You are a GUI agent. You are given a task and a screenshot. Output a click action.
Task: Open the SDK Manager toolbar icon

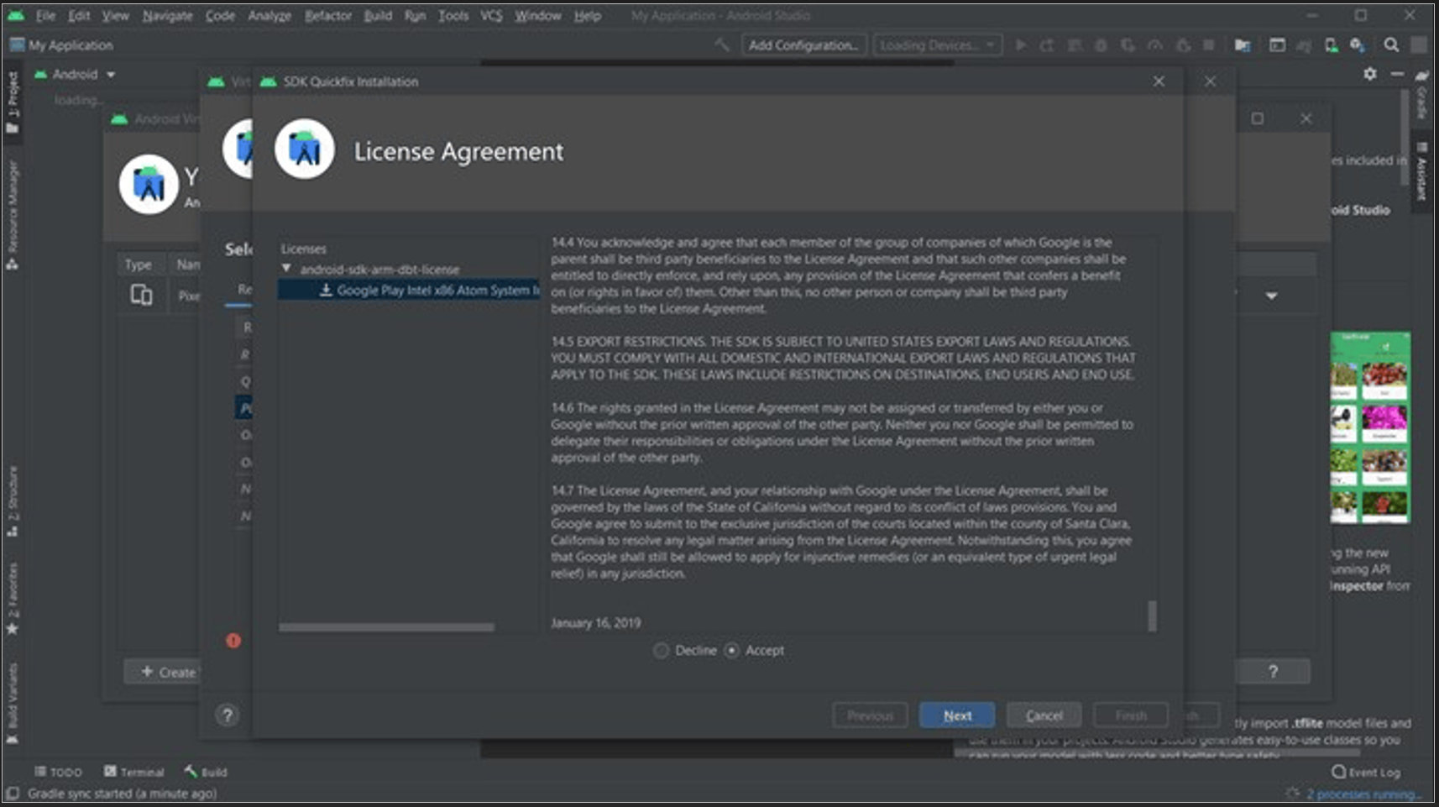point(1357,45)
